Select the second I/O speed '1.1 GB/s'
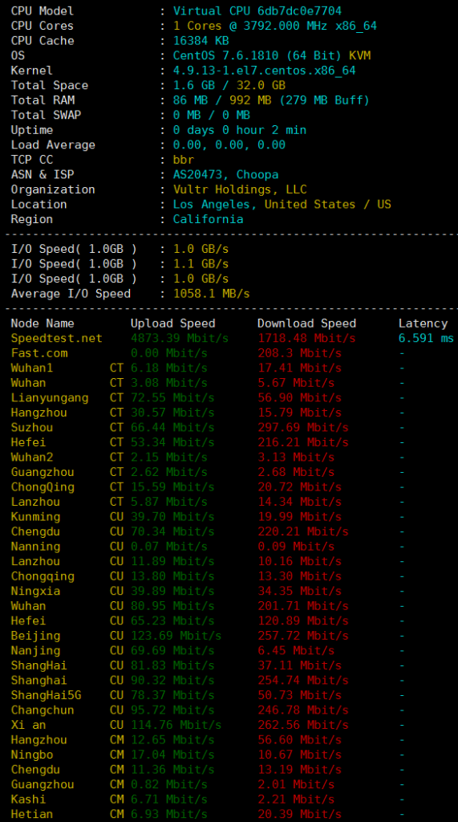This screenshot has width=458, height=822. point(201,263)
